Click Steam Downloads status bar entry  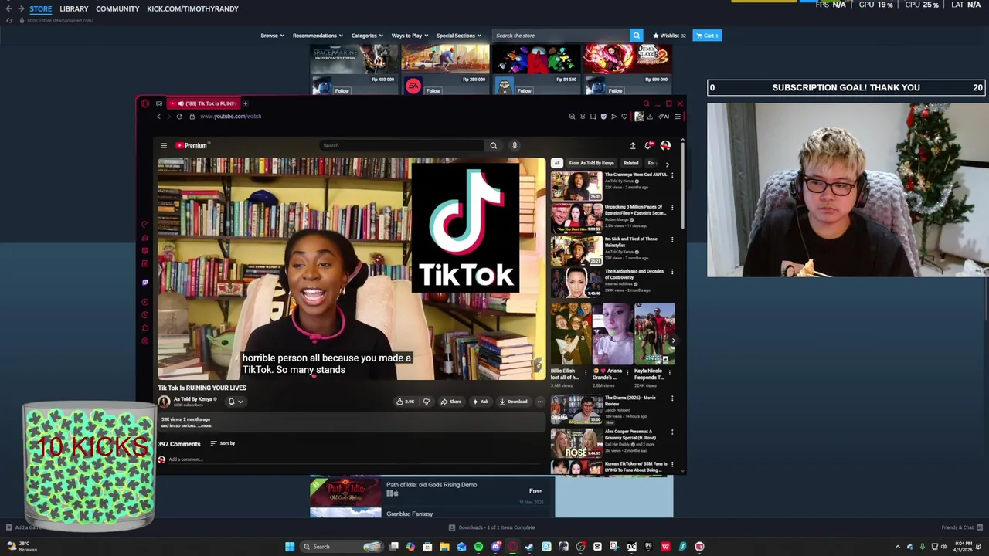pos(491,527)
